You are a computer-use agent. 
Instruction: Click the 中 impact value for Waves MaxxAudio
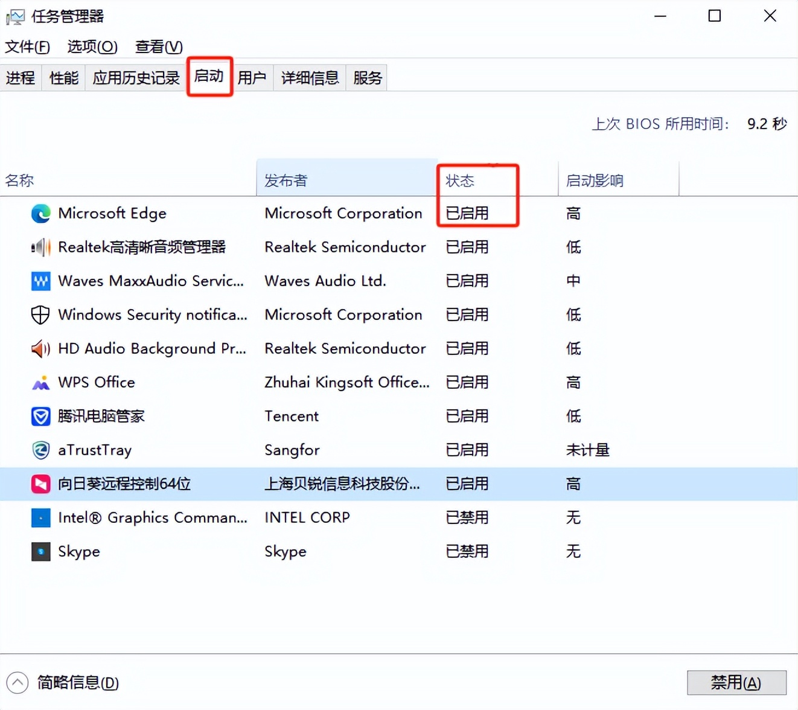pyautogui.click(x=573, y=281)
